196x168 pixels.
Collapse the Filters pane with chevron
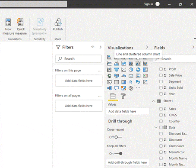[101, 47]
